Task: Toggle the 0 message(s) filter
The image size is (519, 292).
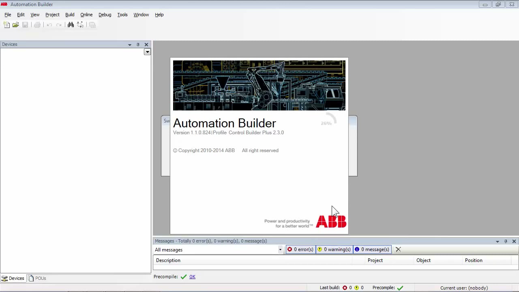Action: point(372,249)
